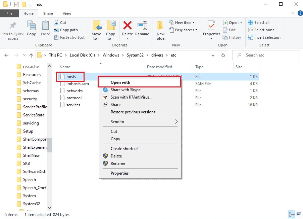Click Select all in the ribbon
303x219 pixels.
(x=259, y=23)
